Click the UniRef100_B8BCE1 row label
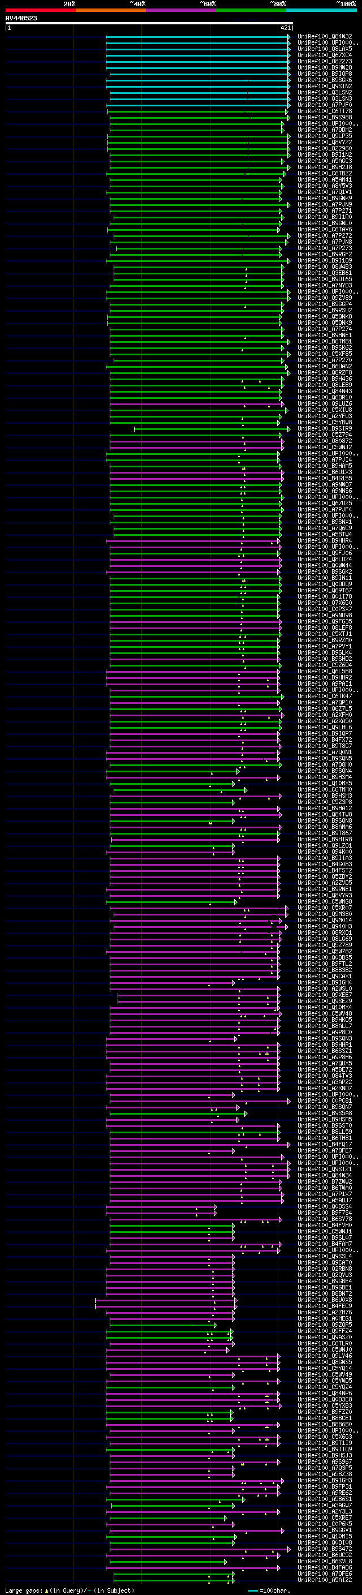This screenshot has height=1595, width=362. point(325,1417)
